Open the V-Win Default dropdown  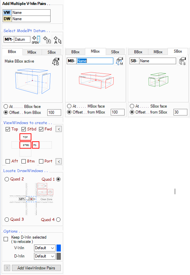[x=45, y=248]
